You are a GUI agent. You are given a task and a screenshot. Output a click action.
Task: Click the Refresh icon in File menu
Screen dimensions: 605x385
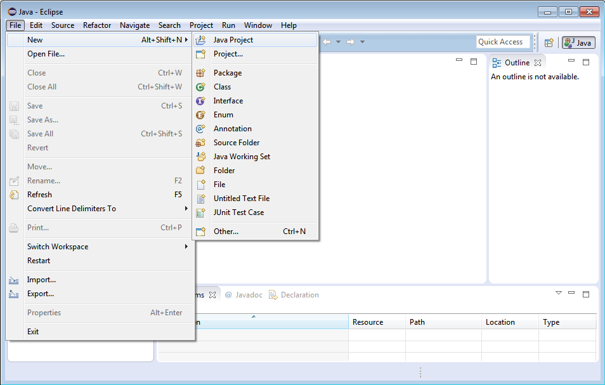(14, 195)
